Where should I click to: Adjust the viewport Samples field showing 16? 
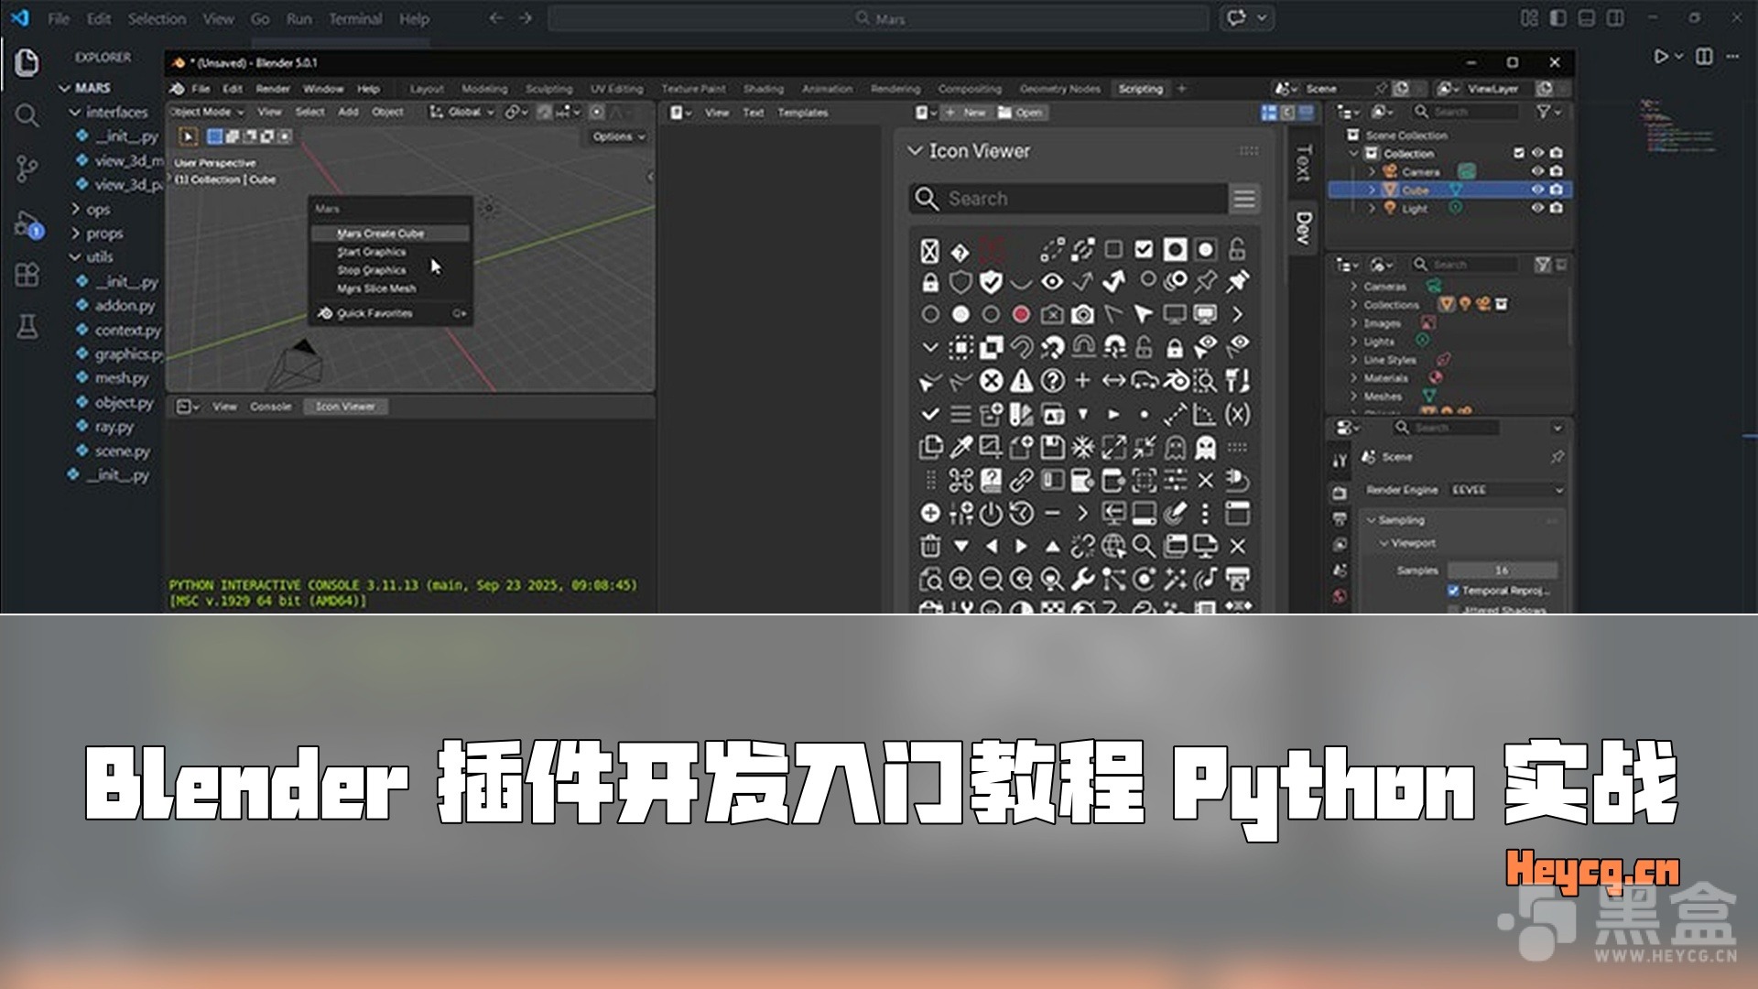coord(1502,570)
